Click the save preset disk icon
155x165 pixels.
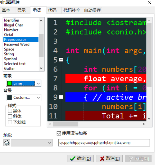[x=7, y=143]
